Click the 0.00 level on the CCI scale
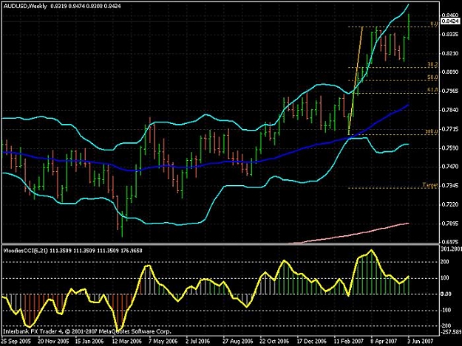462x346 pixels. click(446, 294)
